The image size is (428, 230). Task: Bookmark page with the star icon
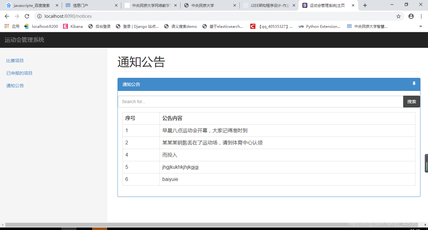(399, 16)
